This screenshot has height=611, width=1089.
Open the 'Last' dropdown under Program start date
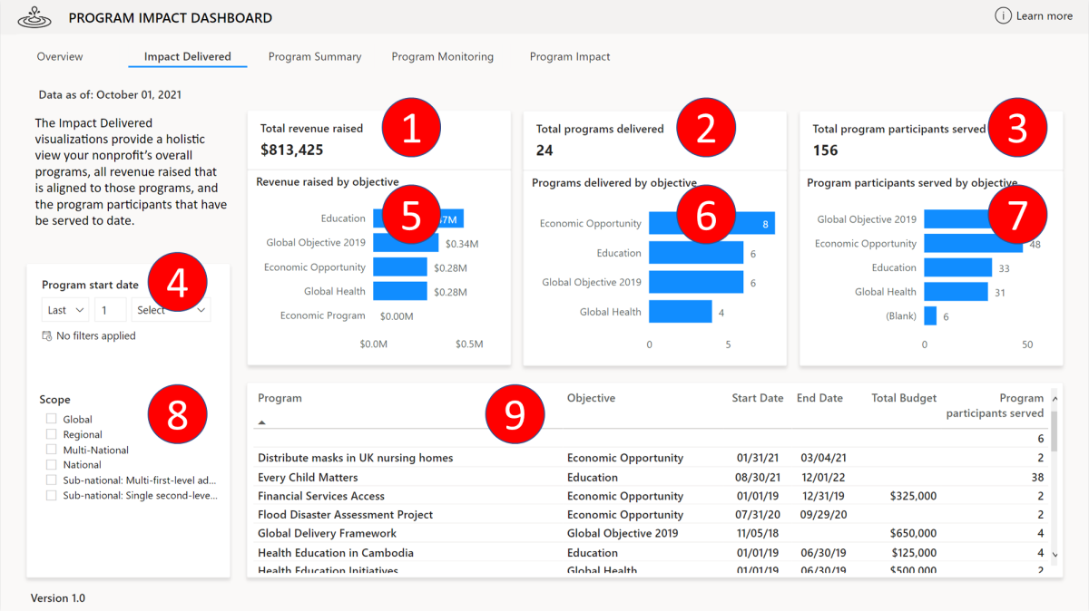coord(64,309)
